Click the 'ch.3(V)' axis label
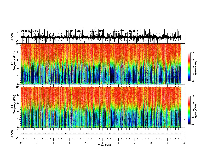Screen dimensions: 207x160 tap(13, 134)
